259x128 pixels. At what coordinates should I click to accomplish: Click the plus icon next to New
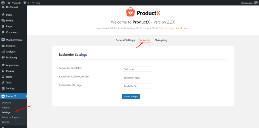33,3
